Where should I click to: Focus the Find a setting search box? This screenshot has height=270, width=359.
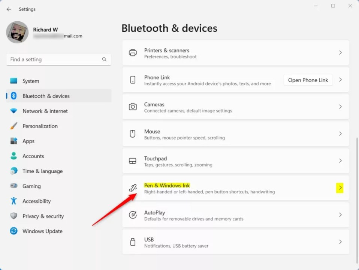(54, 59)
